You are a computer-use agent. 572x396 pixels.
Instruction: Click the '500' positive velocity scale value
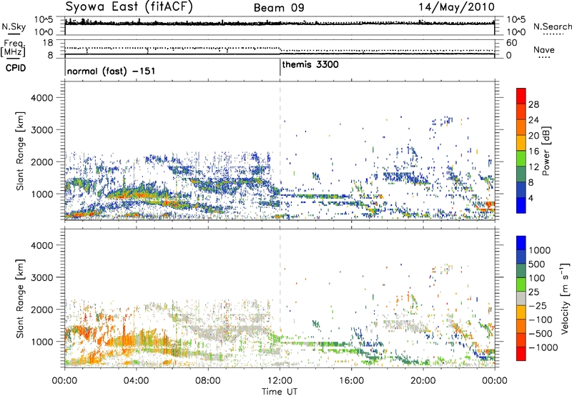[537, 264]
